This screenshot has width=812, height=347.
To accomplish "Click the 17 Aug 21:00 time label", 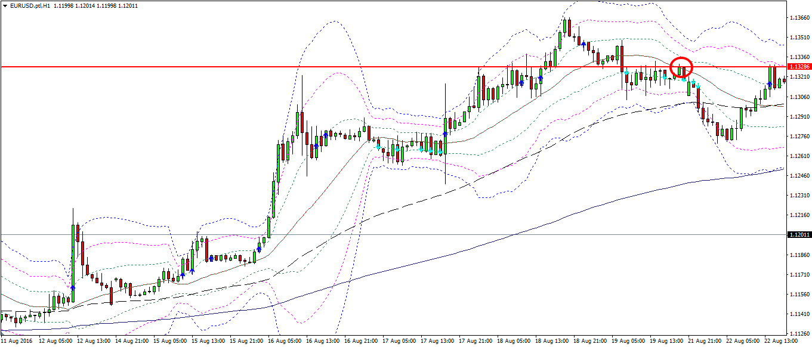I will pos(475,342).
